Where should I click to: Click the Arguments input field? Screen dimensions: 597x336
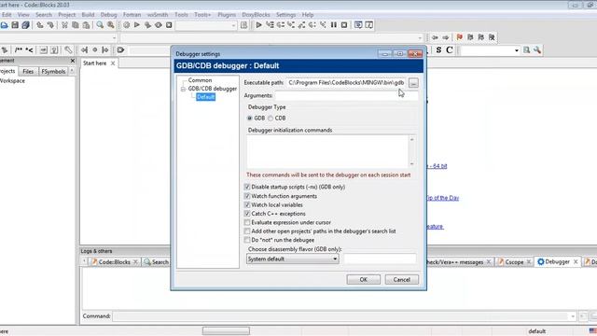(346, 95)
